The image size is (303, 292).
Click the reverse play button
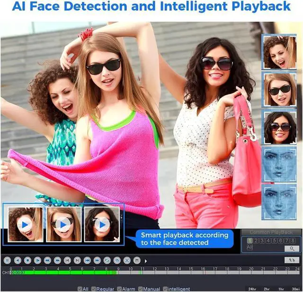[x=18, y=260]
